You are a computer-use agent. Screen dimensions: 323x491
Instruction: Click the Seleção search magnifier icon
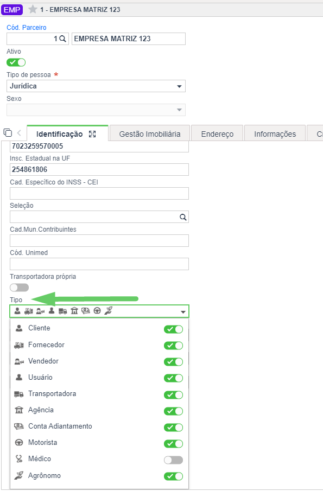pos(183,217)
